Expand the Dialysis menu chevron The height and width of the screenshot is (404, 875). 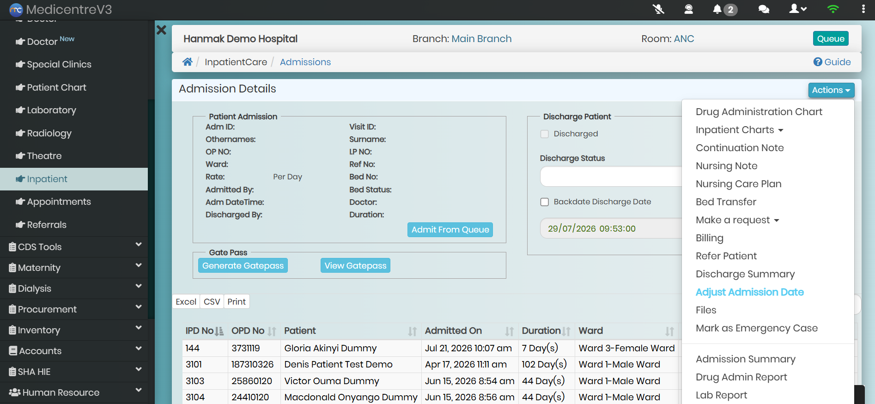(x=139, y=286)
